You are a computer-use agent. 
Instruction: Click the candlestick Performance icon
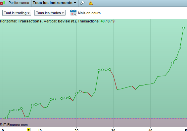(x=3, y=3)
